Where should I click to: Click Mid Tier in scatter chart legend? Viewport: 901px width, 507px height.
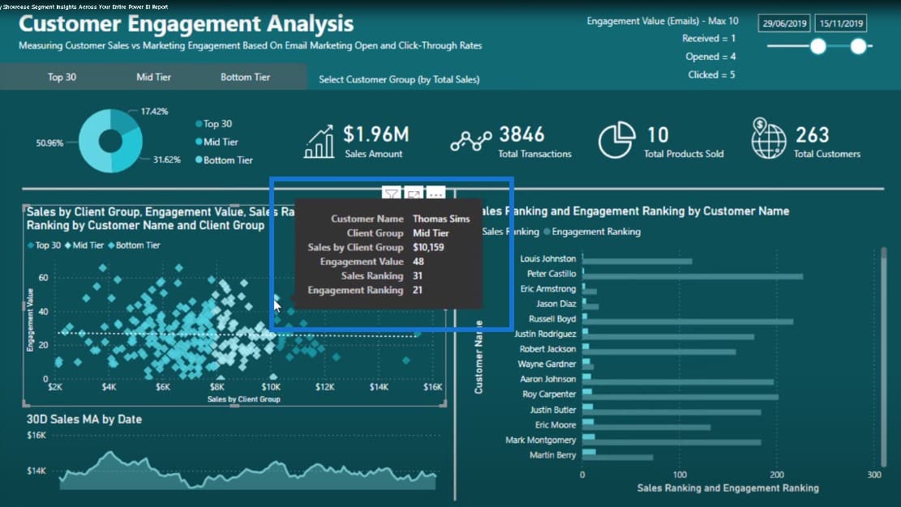(x=84, y=245)
